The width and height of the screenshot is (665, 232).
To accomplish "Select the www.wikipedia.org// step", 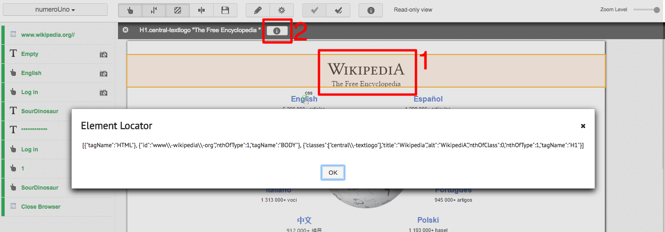I will click(x=57, y=34).
